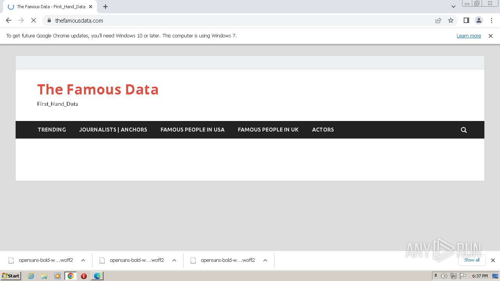Open the Chrome profile menu

click(479, 20)
